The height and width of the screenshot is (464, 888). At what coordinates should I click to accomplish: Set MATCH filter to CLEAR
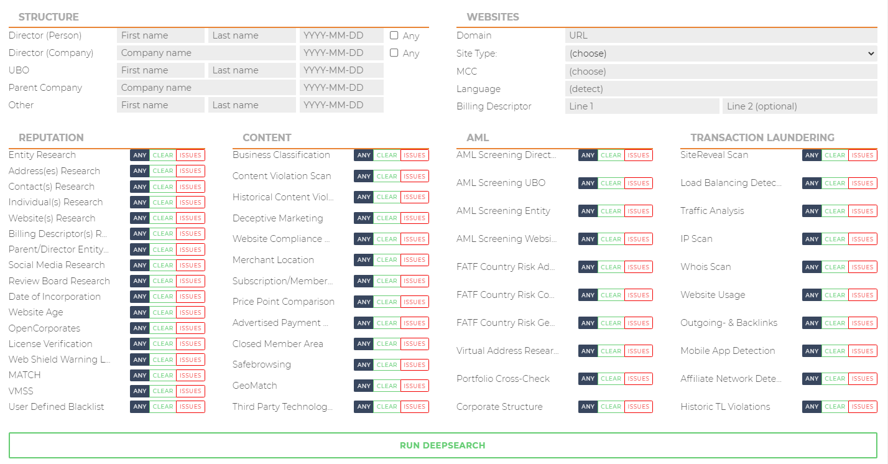click(163, 375)
